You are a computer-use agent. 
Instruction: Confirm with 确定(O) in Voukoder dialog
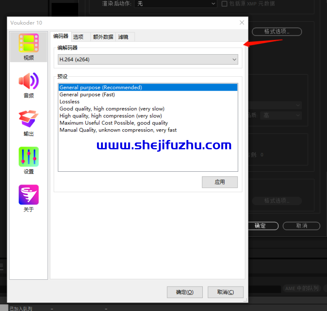point(185,292)
